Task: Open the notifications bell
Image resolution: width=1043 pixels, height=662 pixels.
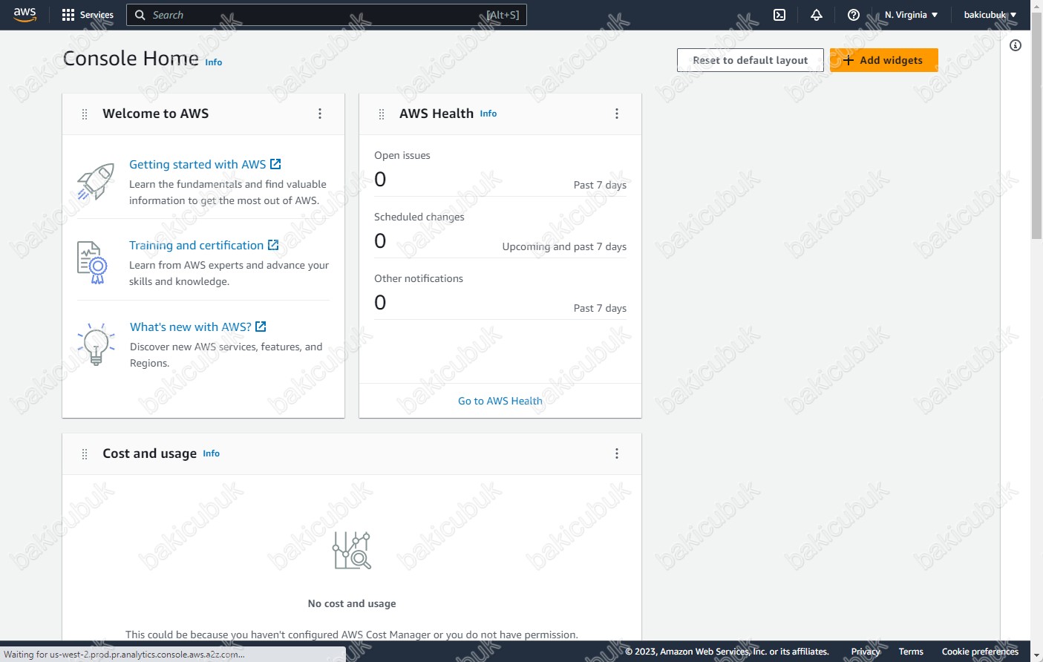Action: click(x=817, y=15)
